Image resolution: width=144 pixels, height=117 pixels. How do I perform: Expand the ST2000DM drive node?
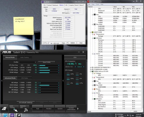point(91,69)
